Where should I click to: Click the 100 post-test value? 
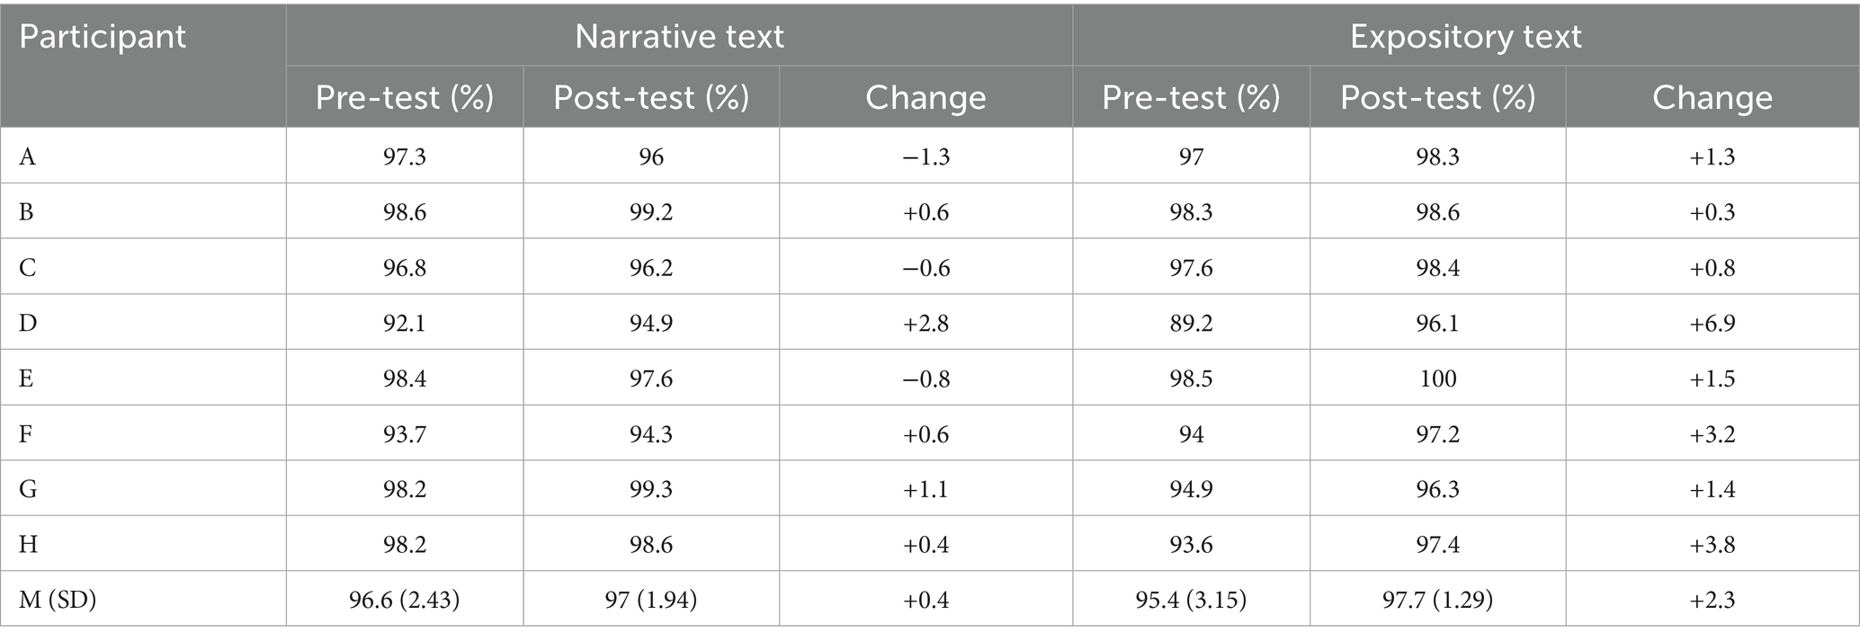coord(1437,379)
